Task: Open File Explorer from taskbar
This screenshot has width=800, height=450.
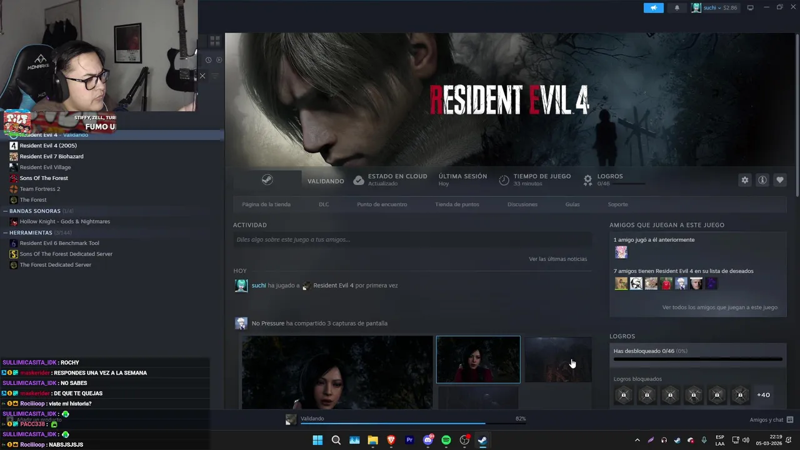Action: (372, 440)
